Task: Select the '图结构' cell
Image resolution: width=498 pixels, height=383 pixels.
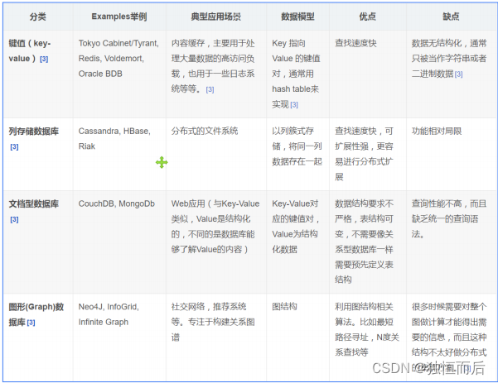Action: 284,307
